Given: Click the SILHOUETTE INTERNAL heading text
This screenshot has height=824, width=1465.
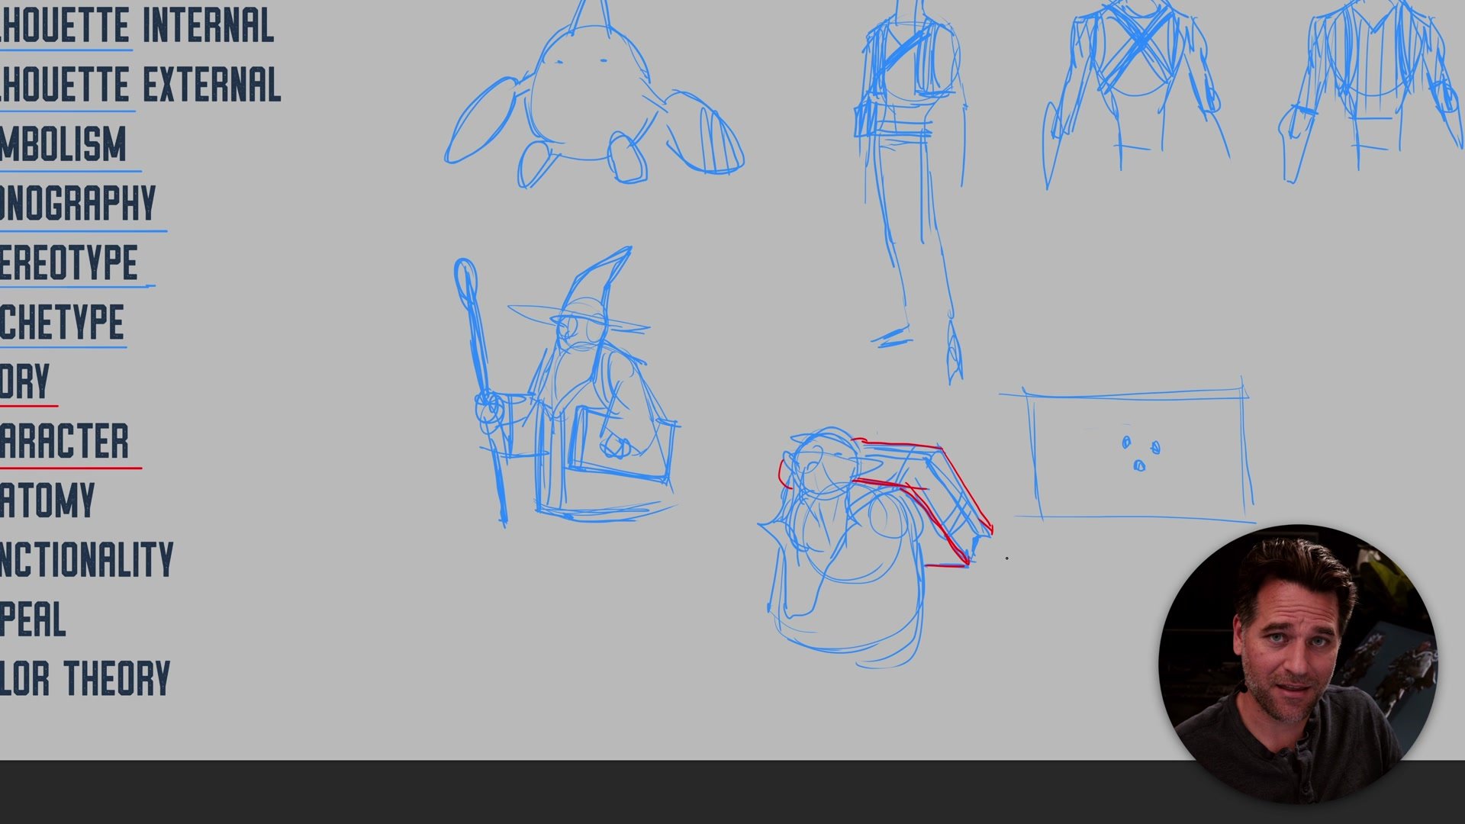Looking at the screenshot, I should pos(136,26).
